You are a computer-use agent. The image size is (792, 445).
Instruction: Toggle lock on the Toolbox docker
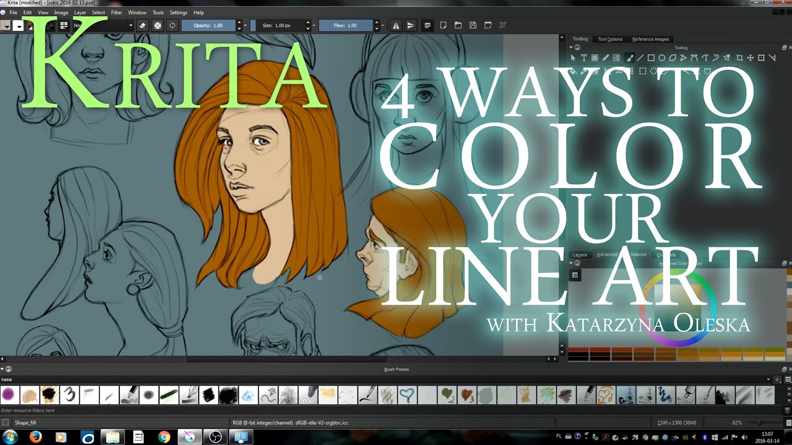[x=577, y=48]
